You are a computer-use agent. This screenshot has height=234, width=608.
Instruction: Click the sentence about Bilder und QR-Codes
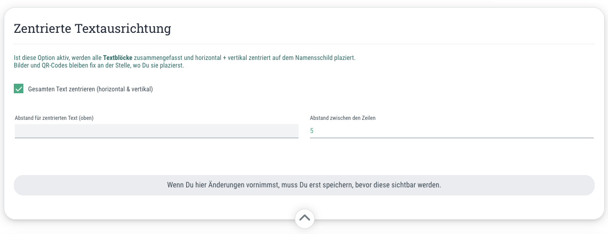click(x=99, y=66)
